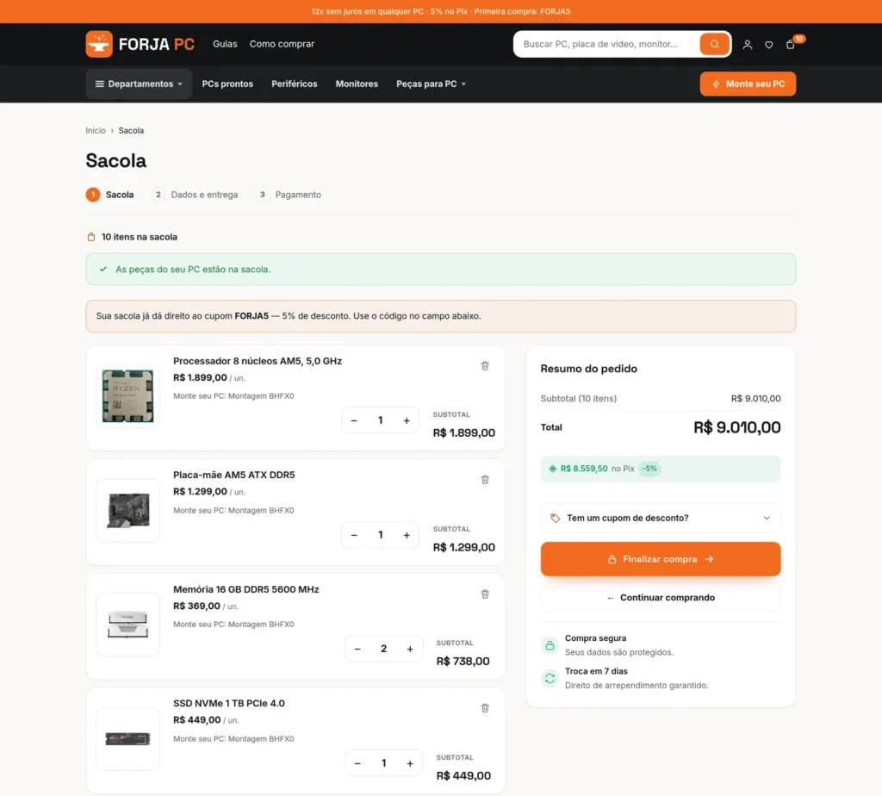Click the bag icon beside 10 itens na sacola
Viewport: 882px width, 796px height.
coord(91,237)
